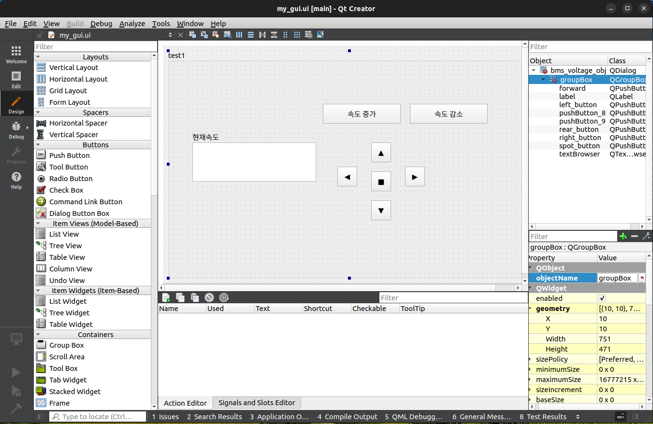Open Qt Creator Design mode icon
The width and height of the screenshot is (653, 424).
coord(16,104)
